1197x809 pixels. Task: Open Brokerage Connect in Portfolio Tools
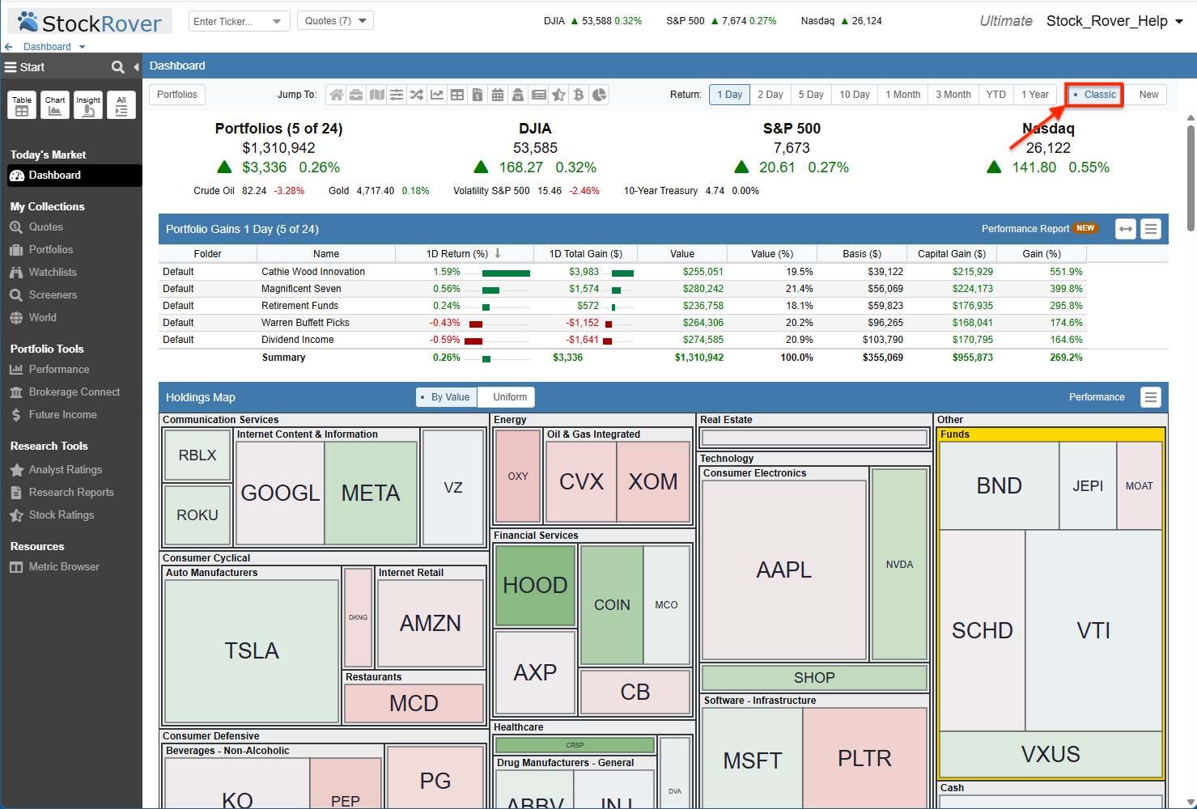click(74, 392)
